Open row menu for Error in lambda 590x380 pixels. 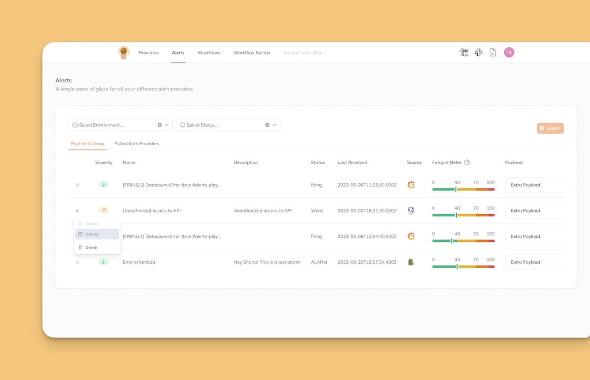click(x=78, y=262)
